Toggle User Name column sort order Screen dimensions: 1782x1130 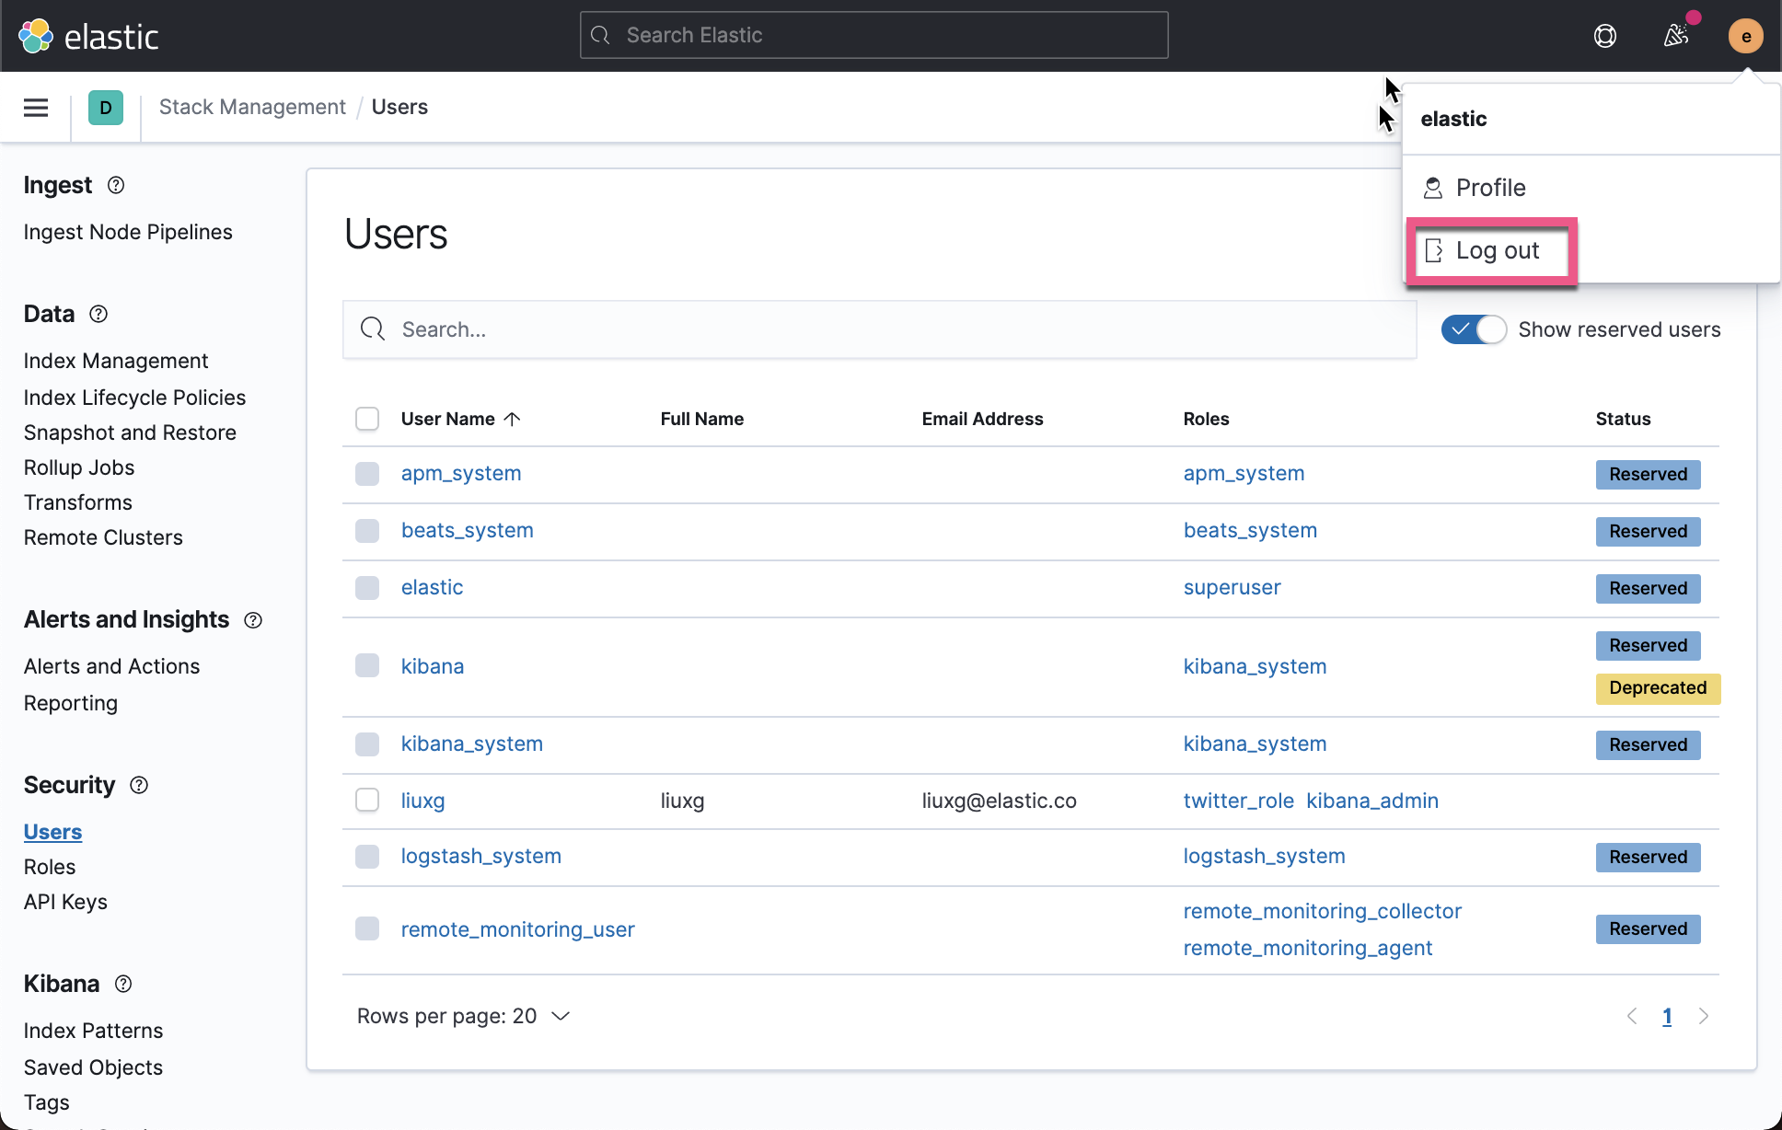tap(460, 418)
